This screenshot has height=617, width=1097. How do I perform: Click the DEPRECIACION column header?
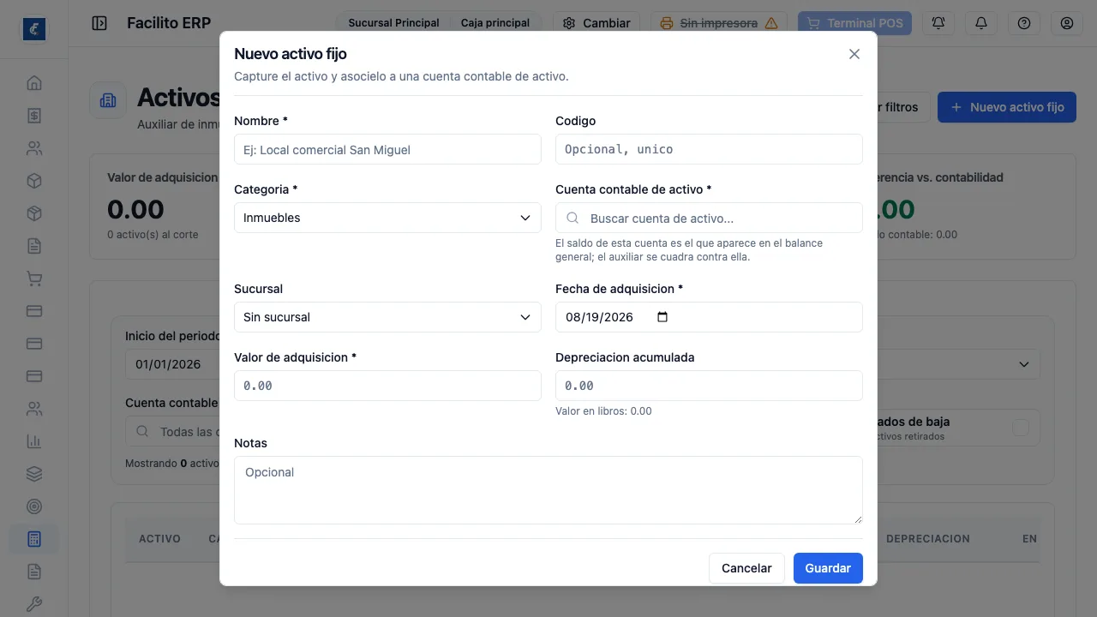[x=928, y=539]
